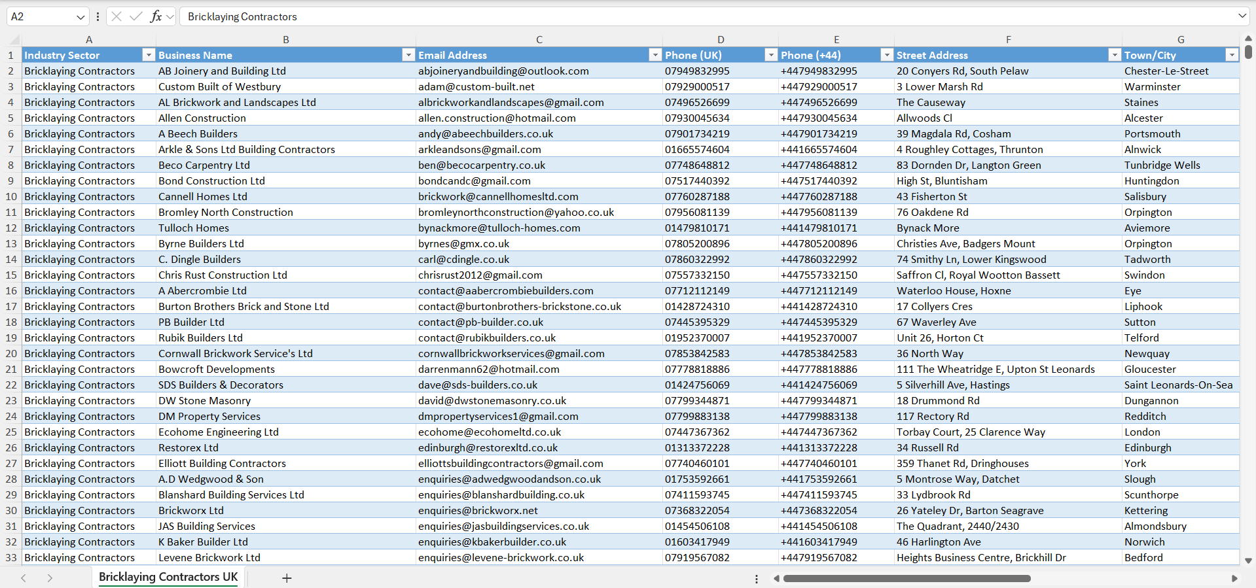Expand the formula bar with chevron
1256x588 pixels.
pos(1242,16)
